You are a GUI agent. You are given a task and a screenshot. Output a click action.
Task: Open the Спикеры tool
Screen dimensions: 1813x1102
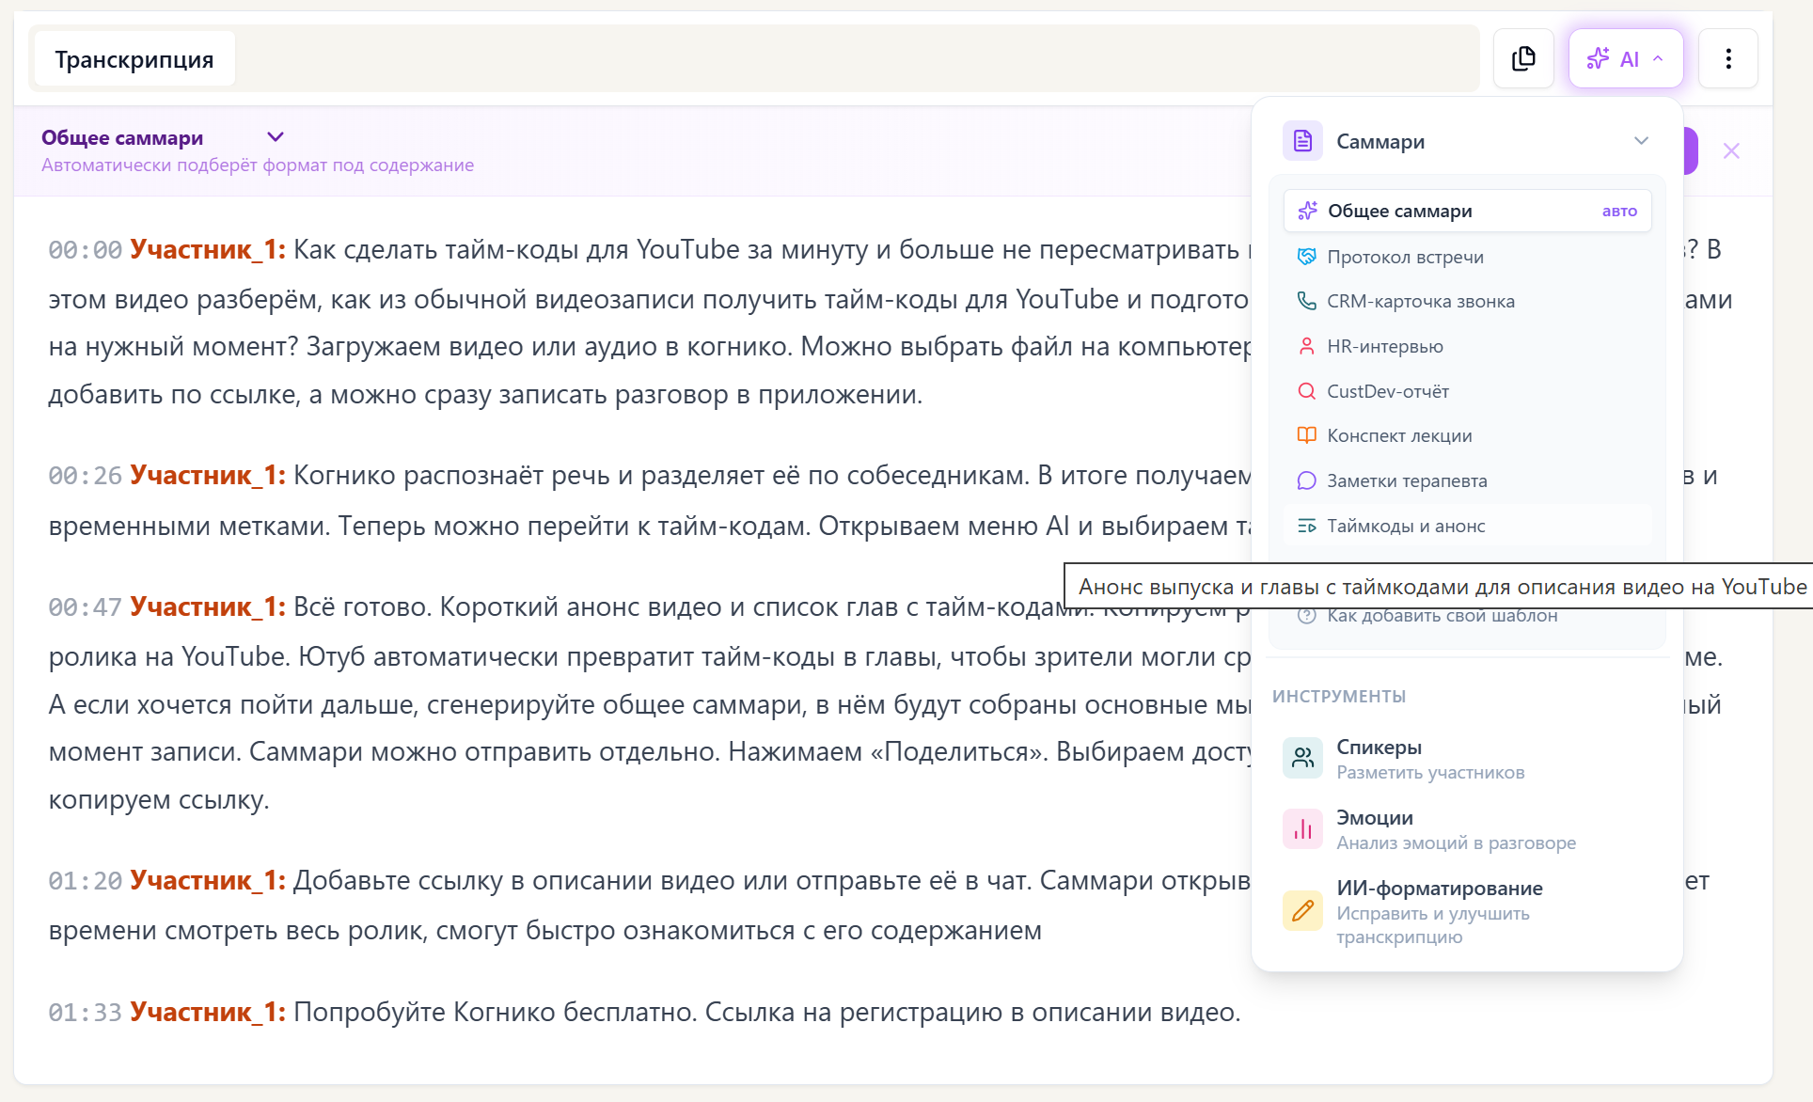point(1467,758)
